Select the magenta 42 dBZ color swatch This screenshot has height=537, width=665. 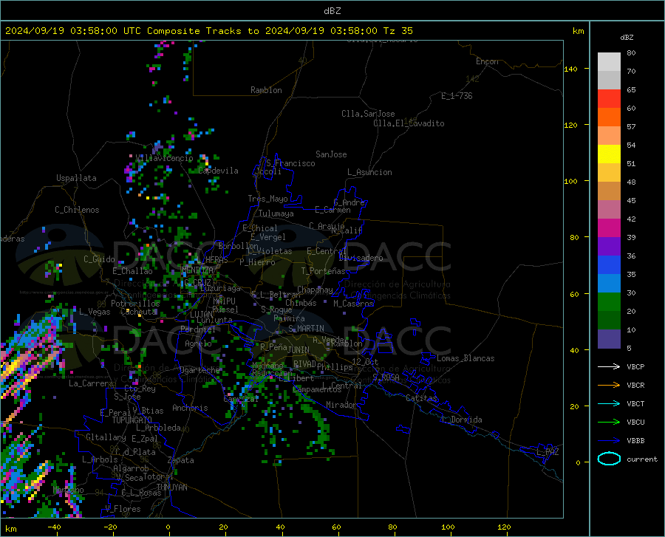tap(609, 228)
